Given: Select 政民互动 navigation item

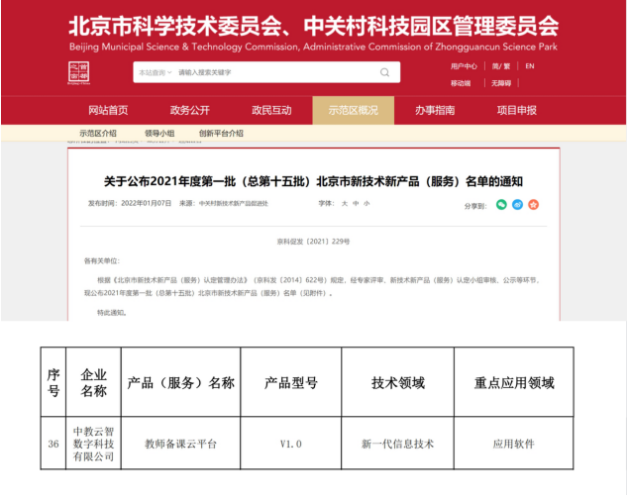Looking at the screenshot, I should [x=271, y=110].
